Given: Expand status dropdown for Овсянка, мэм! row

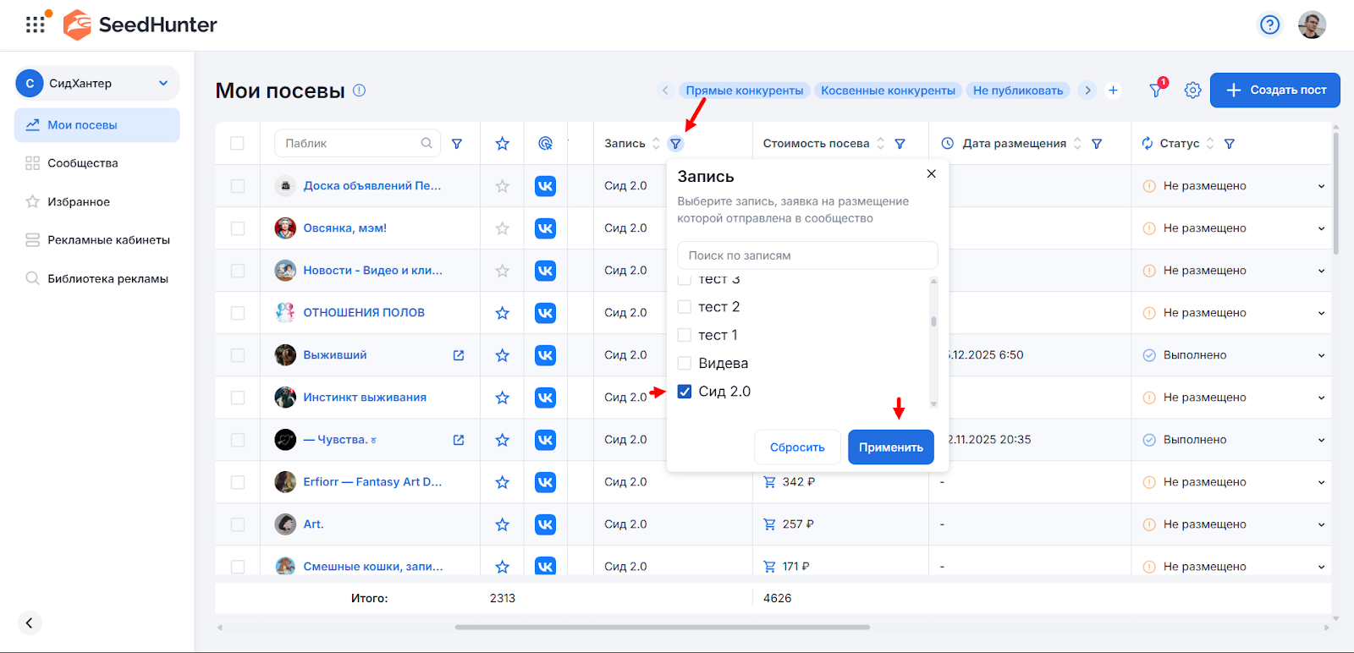Looking at the screenshot, I should [x=1320, y=228].
